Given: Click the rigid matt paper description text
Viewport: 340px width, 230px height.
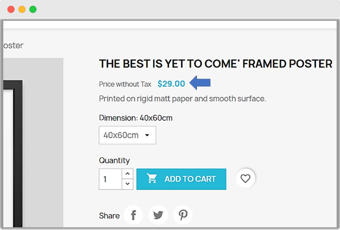Looking at the screenshot, I should click(x=182, y=99).
